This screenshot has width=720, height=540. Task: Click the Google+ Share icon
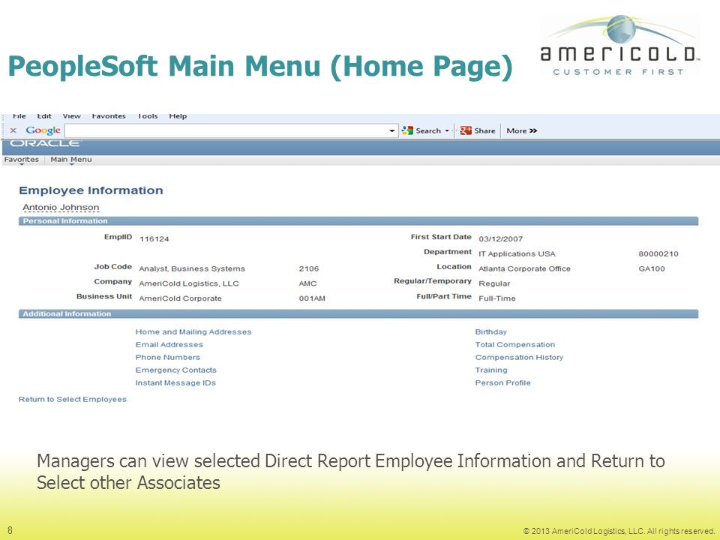[466, 130]
